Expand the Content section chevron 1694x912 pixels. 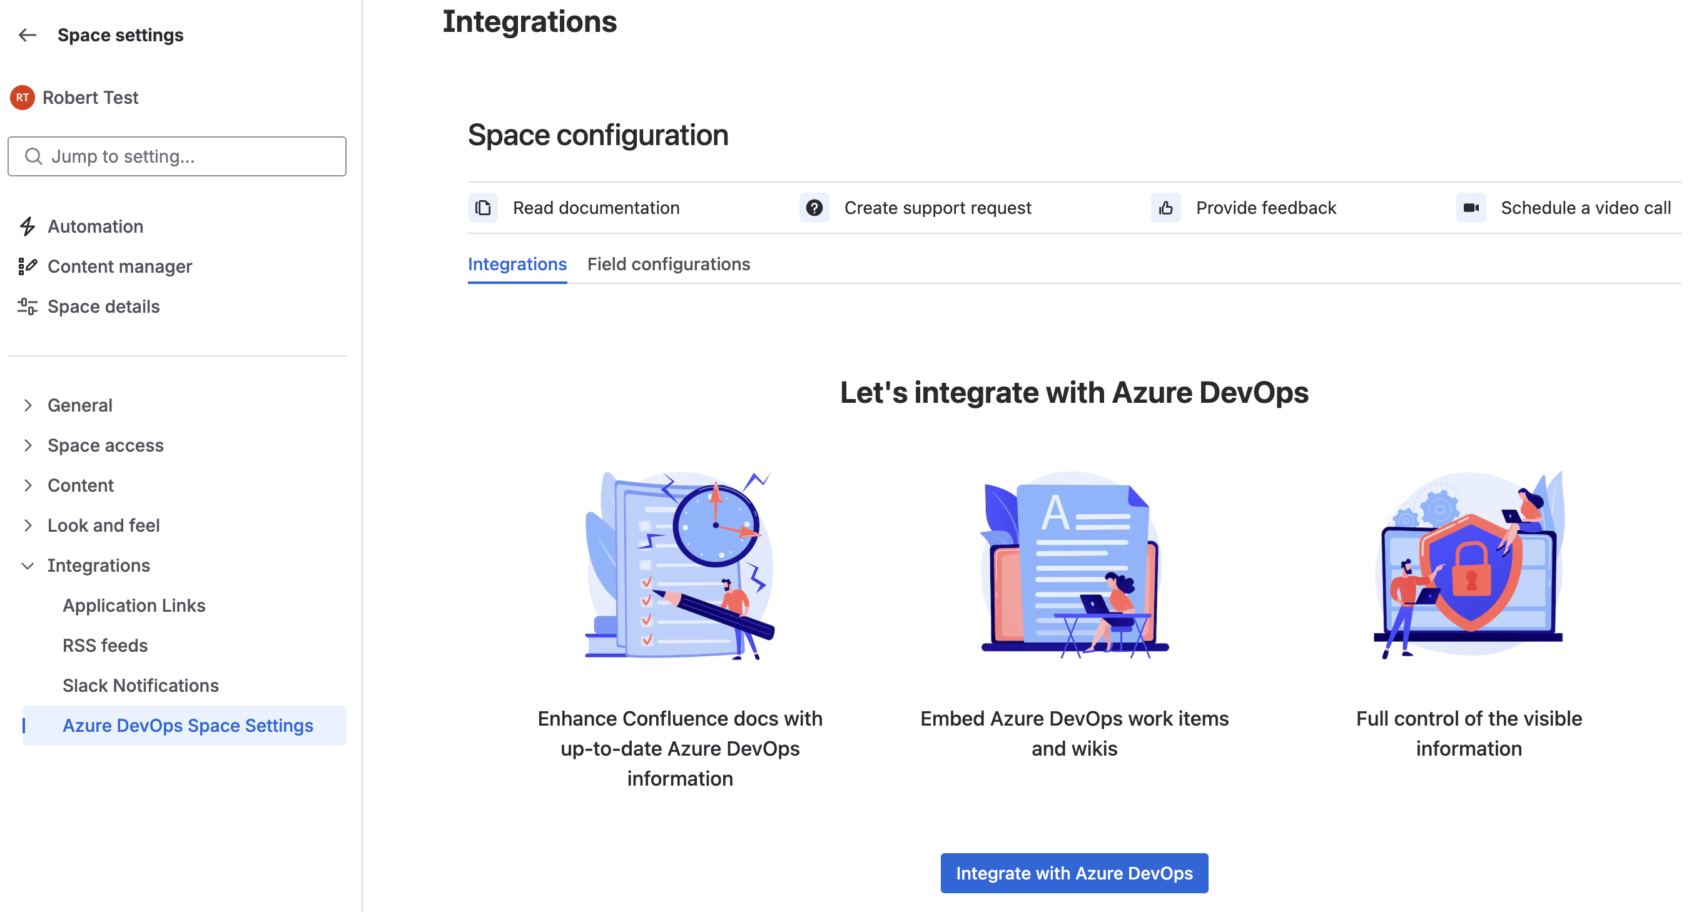pyautogui.click(x=28, y=485)
